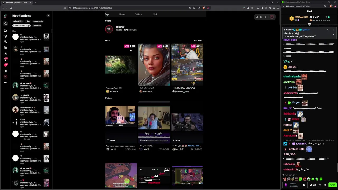338x190 pixels.
Task: Unpin the pinned Kick chat message
Action: point(328,30)
